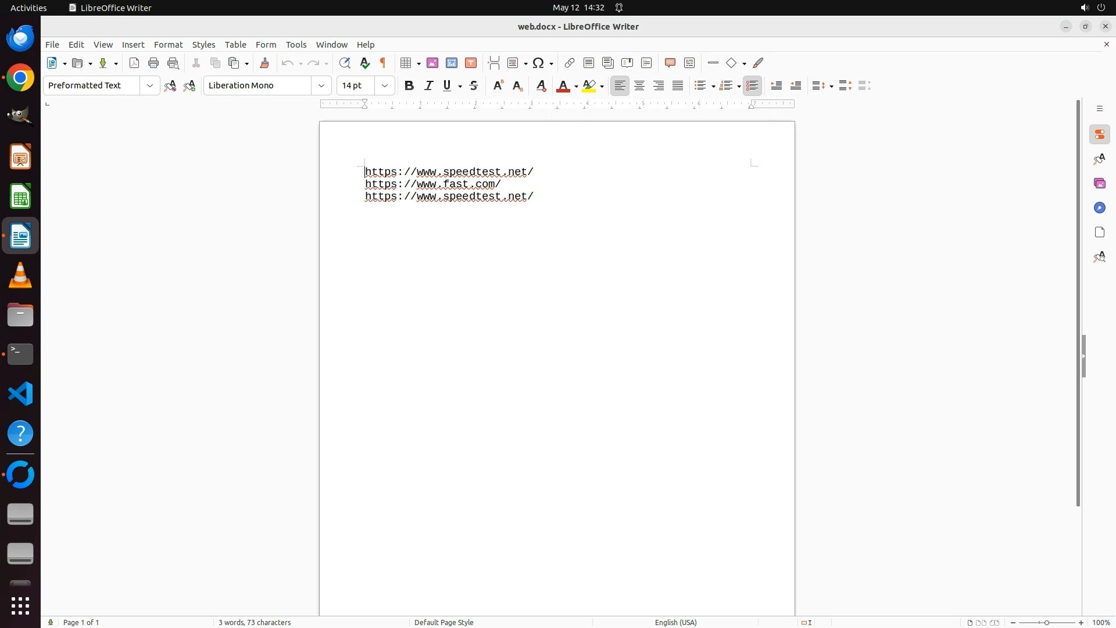The height and width of the screenshot is (628, 1116).
Task: Click the Export as PDF icon
Action: [x=134, y=63]
